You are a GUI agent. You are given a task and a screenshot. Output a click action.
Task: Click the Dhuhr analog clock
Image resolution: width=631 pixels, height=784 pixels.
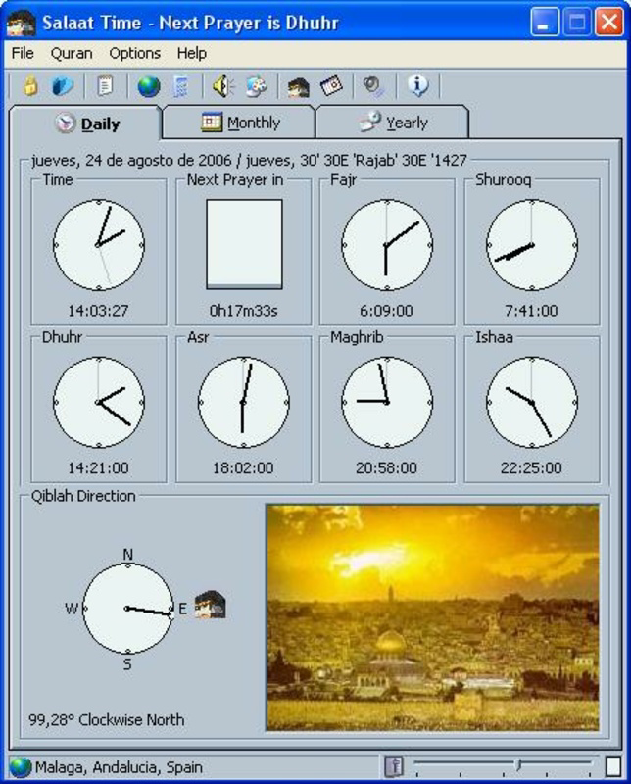point(99,402)
